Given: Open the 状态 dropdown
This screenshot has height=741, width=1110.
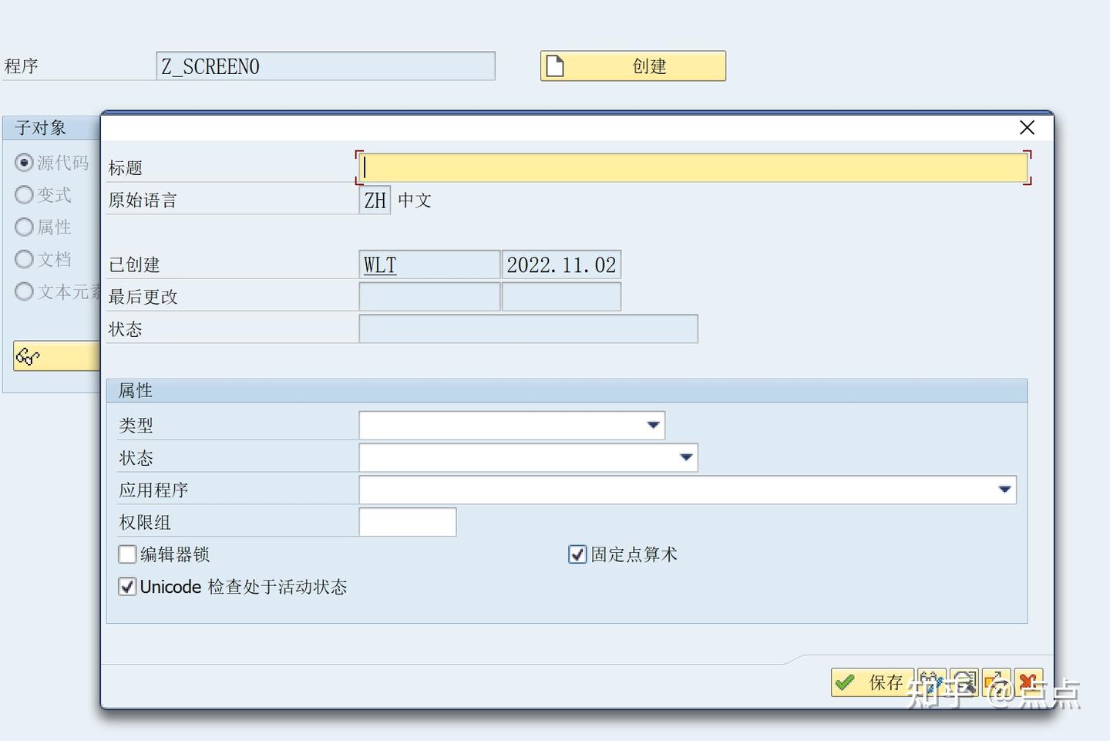Looking at the screenshot, I should tap(686, 457).
